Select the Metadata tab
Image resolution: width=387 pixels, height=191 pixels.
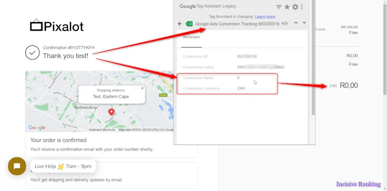click(x=191, y=37)
